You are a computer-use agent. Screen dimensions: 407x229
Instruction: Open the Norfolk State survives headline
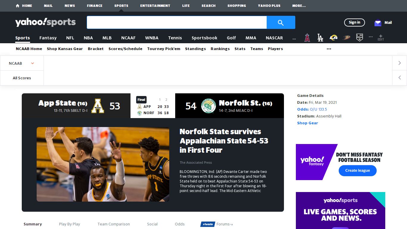point(224,141)
